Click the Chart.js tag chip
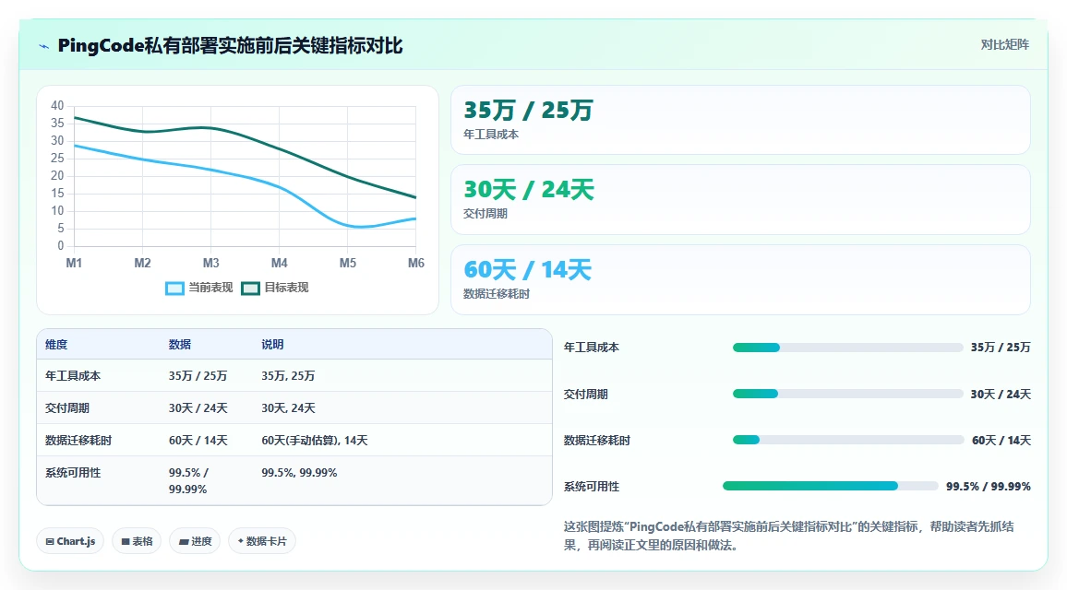The width and height of the screenshot is (1067, 590). click(x=70, y=542)
